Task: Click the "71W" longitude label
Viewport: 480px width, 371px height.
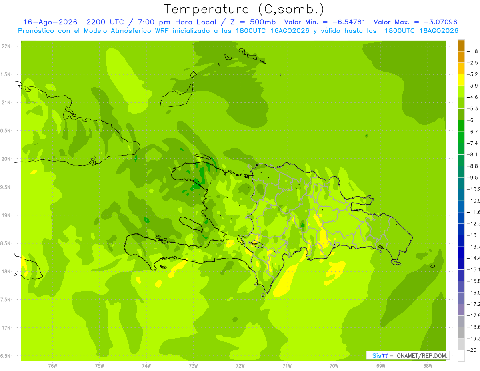Action: point(287,366)
